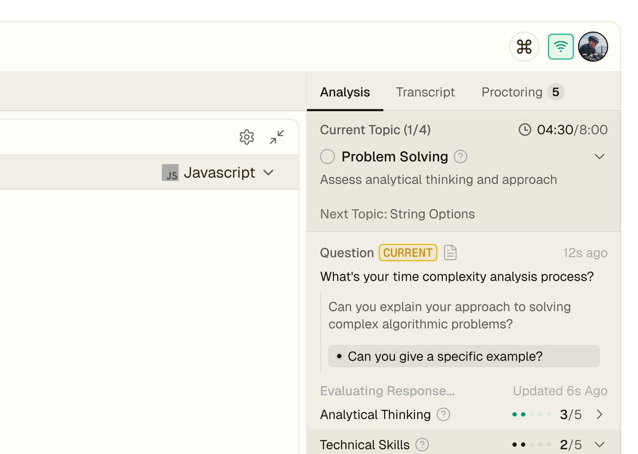Collapse the Technical Skills score chevron
Image resolution: width=638 pixels, height=454 pixels.
(600, 444)
